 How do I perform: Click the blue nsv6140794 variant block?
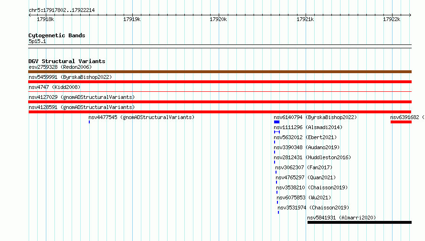tap(277, 122)
